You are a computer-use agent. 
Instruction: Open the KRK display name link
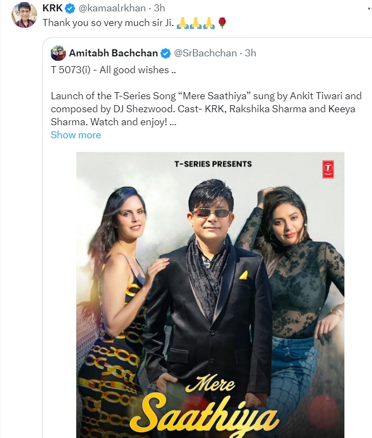coord(51,9)
